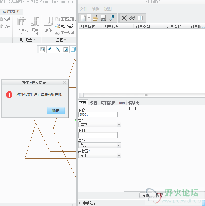Click the tool table horizontal scrollbar thumb

(x=145, y=95)
